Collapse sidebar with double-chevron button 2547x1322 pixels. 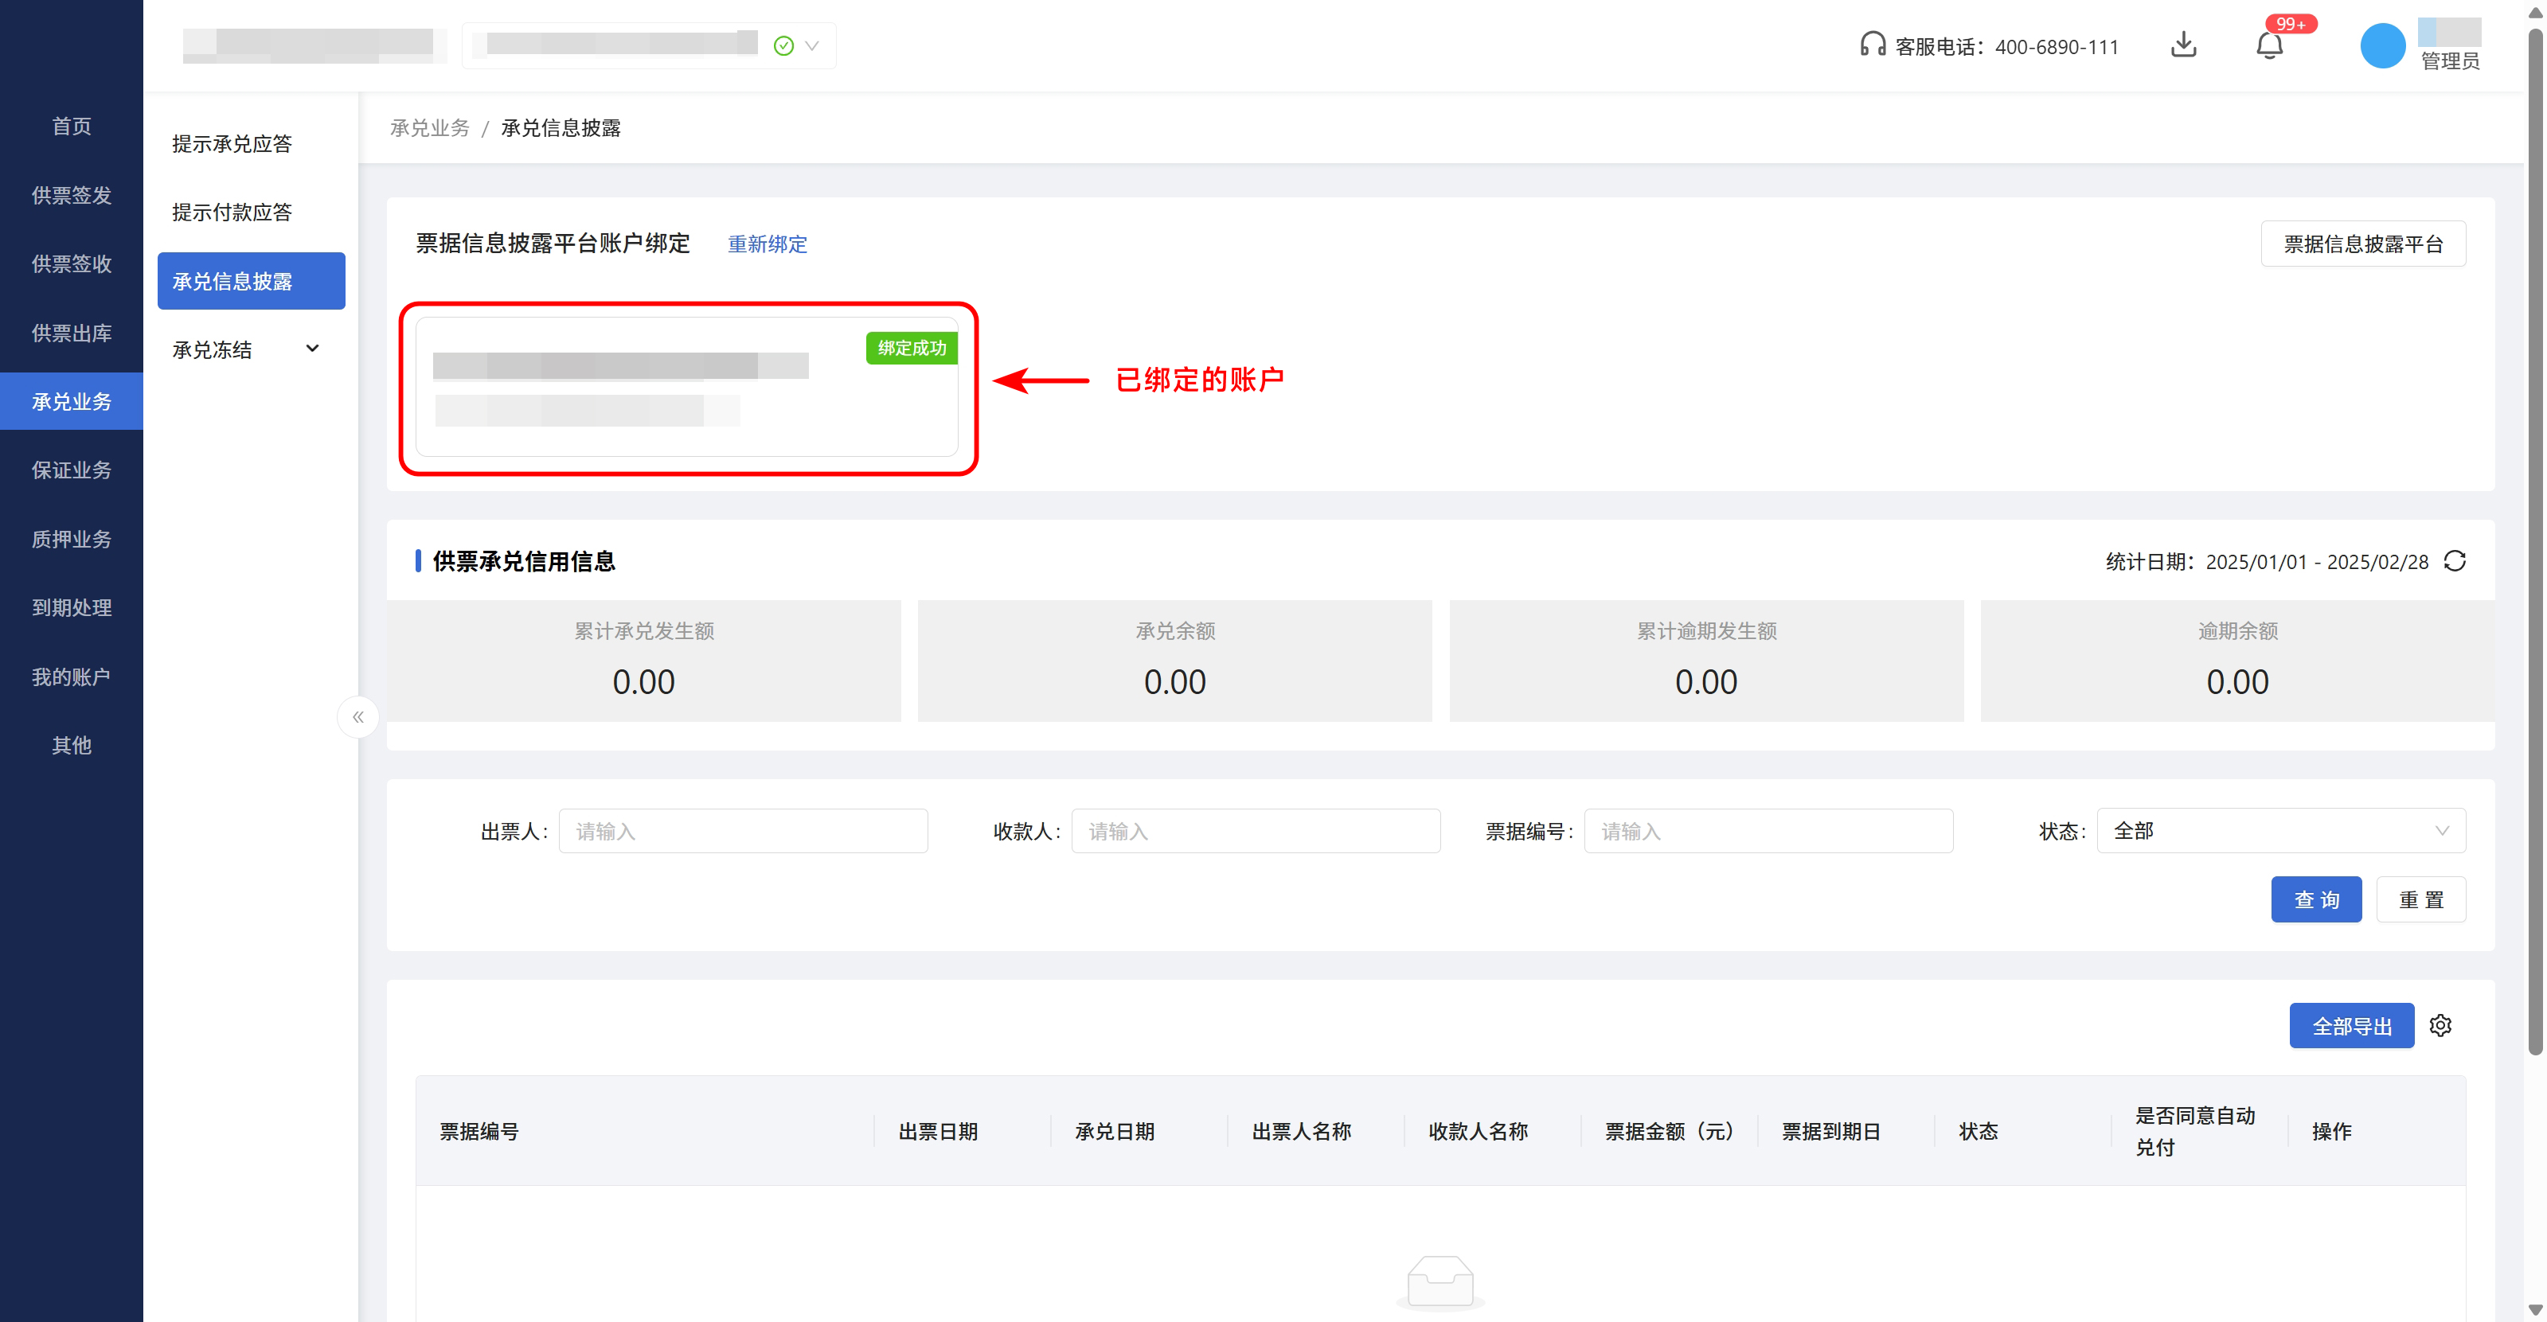click(x=358, y=717)
